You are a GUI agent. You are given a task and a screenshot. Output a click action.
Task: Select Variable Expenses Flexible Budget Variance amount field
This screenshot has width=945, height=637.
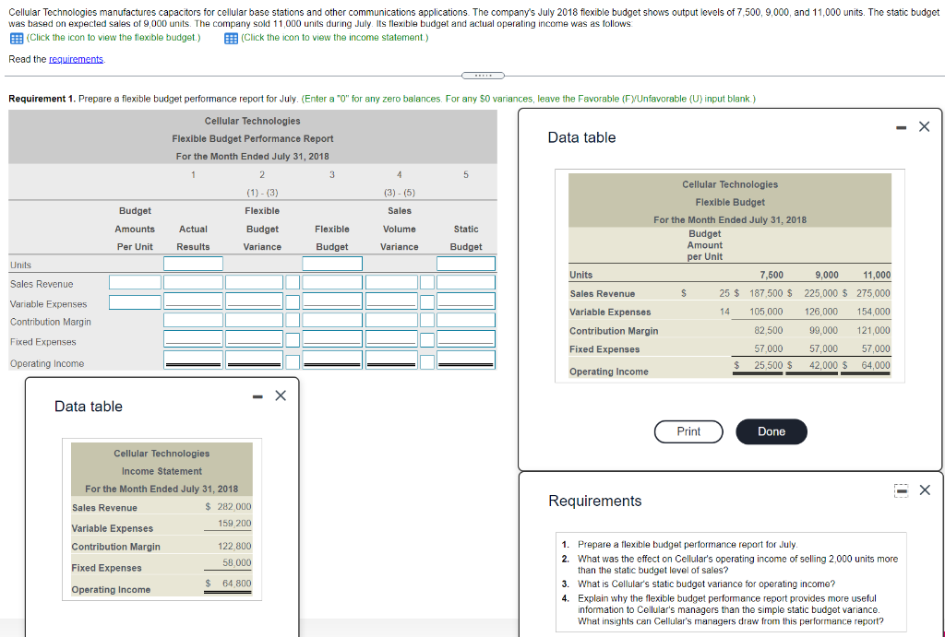(255, 301)
